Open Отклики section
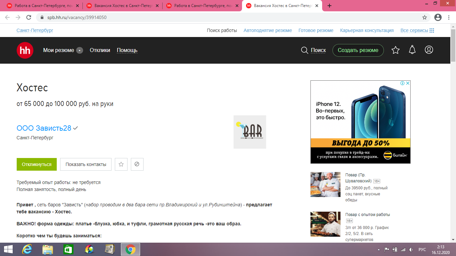Viewport: 456px width, 256px height. (x=100, y=50)
